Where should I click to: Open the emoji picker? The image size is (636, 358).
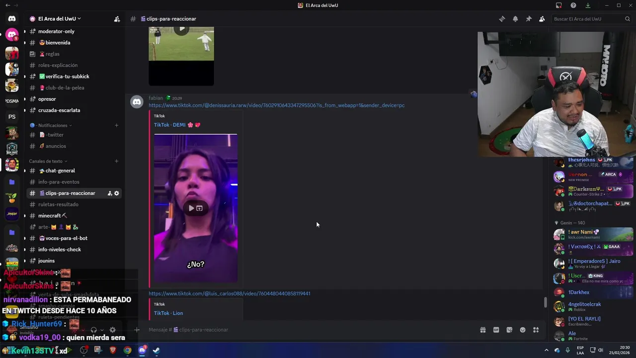[x=523, y=330]
